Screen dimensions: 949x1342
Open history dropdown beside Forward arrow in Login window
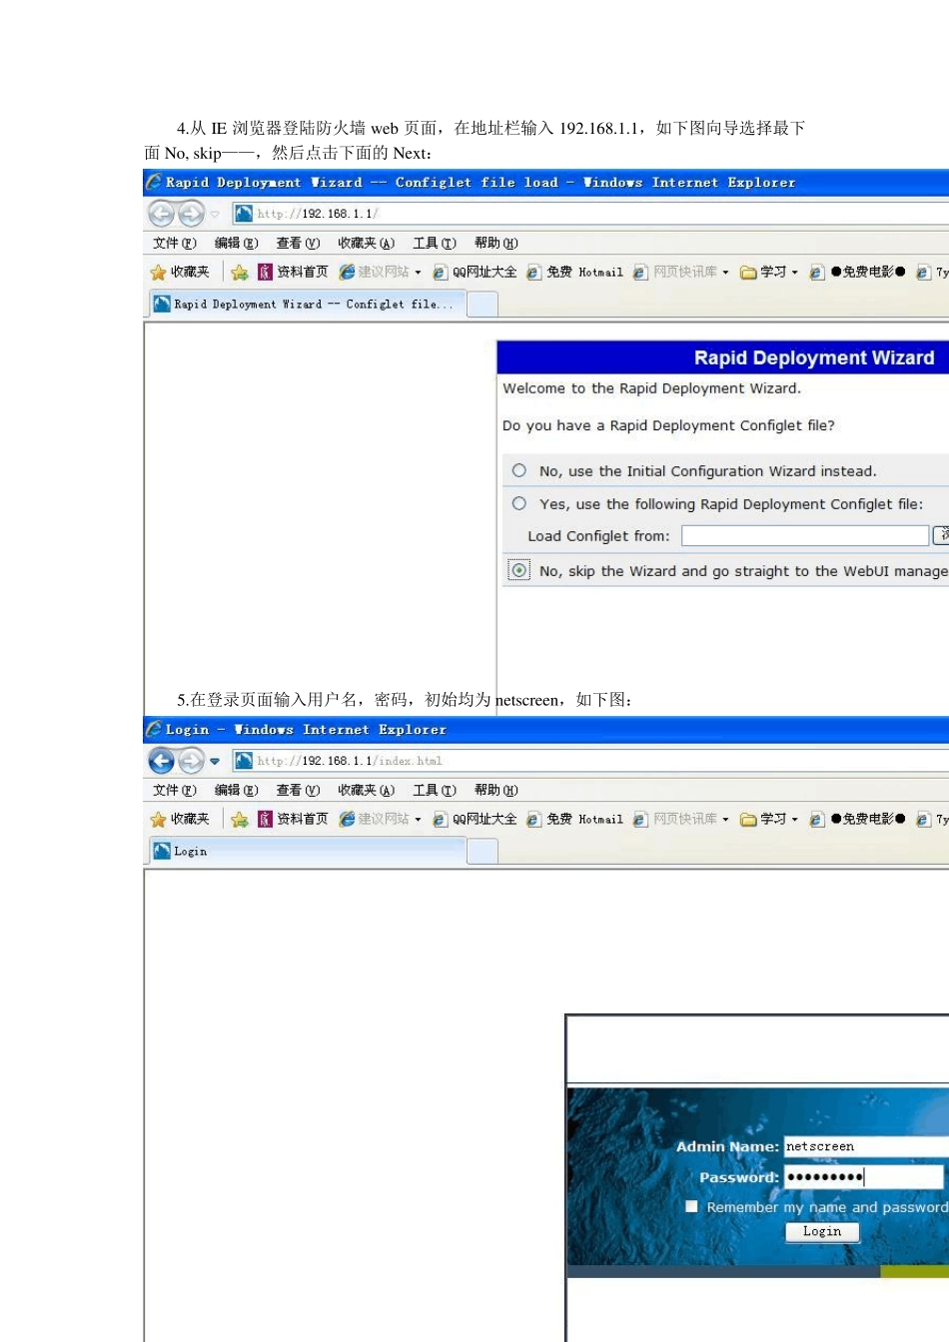[215, 761]
